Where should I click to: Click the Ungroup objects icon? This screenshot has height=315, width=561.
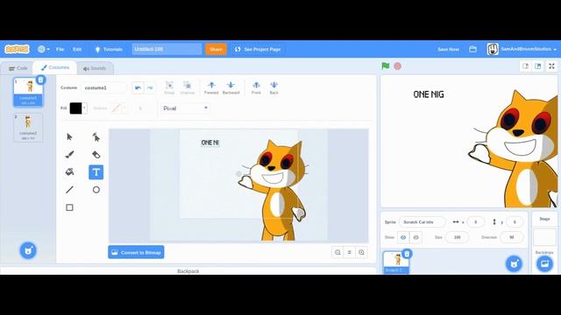pyautogui.click(x=187, y=87)
